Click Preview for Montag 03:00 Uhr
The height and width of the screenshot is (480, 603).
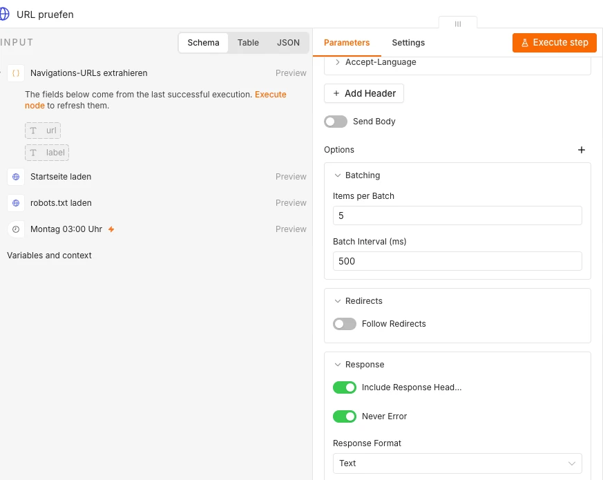tap(291, 229)
